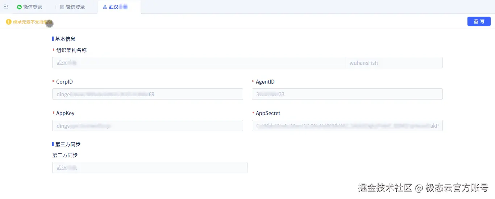Click the 基本信息 section heading
The image size is (495, 199).
point(65,39)
